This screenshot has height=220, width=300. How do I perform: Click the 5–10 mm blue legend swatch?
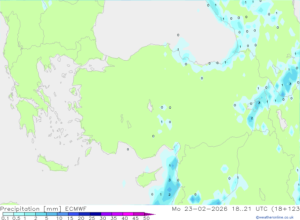pos(52,214)
